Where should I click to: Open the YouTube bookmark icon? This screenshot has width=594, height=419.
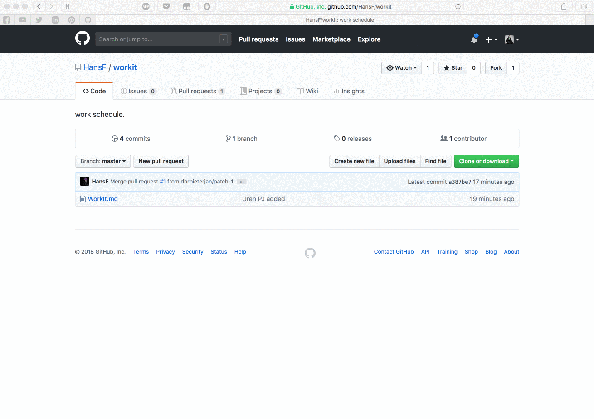pyautogui.click(x=23, y=20)
